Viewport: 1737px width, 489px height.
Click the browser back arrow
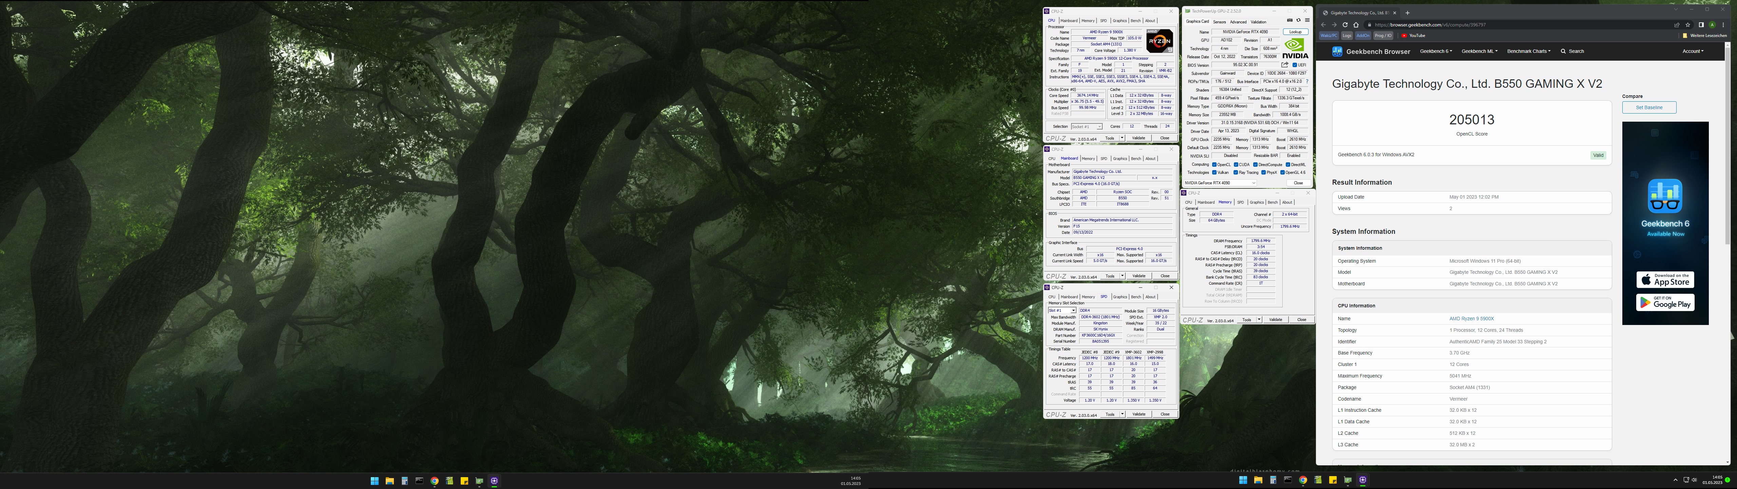click(1323, 25)
